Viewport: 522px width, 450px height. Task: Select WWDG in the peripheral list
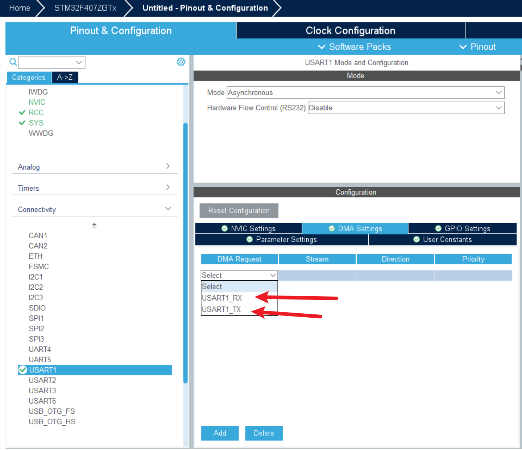click(41, 133)
